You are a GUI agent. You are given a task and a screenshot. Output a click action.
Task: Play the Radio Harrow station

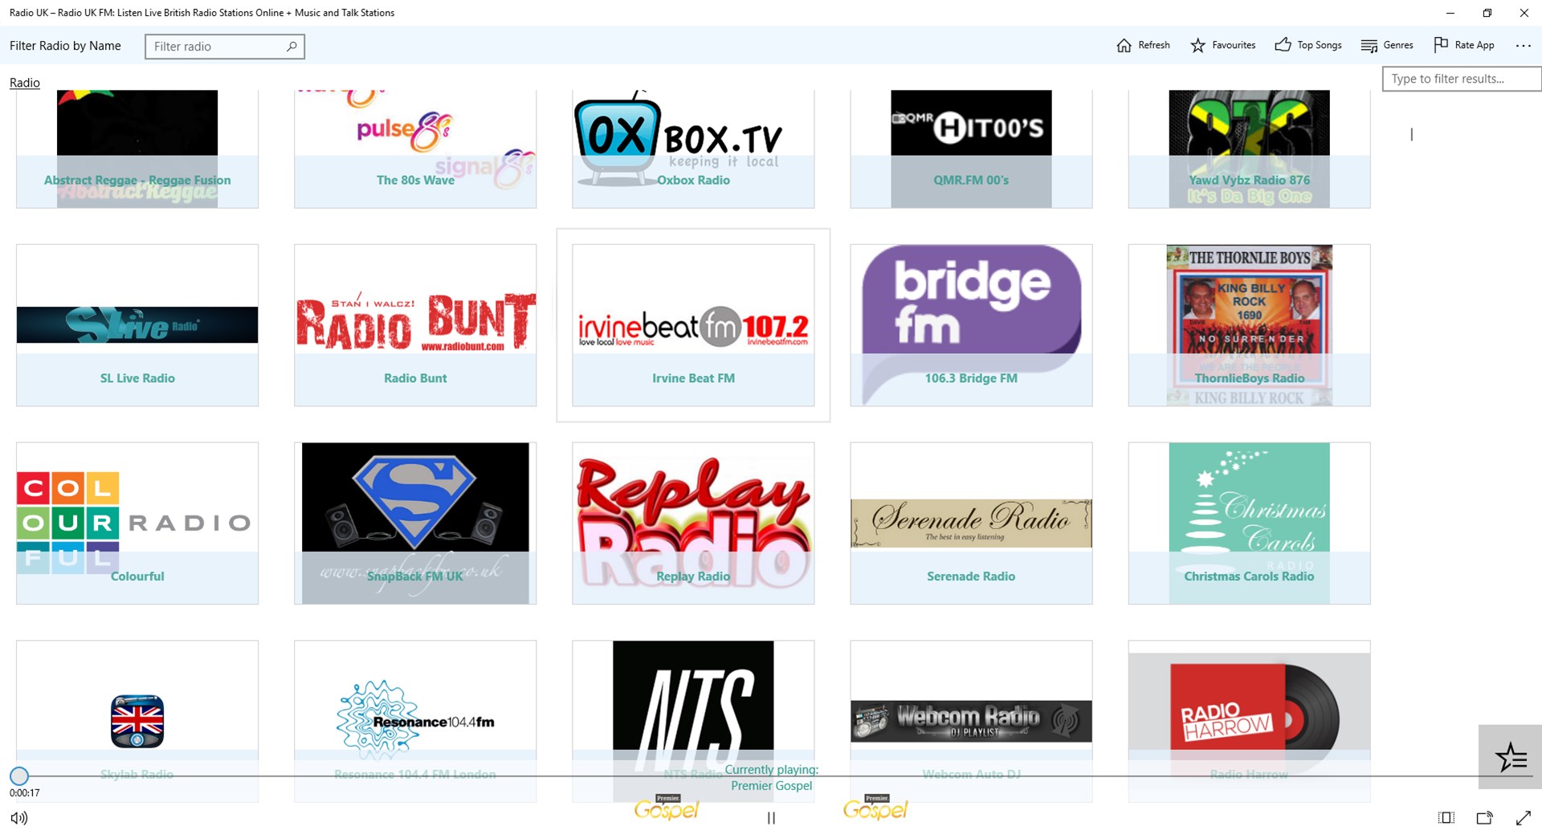[1249, 721]
